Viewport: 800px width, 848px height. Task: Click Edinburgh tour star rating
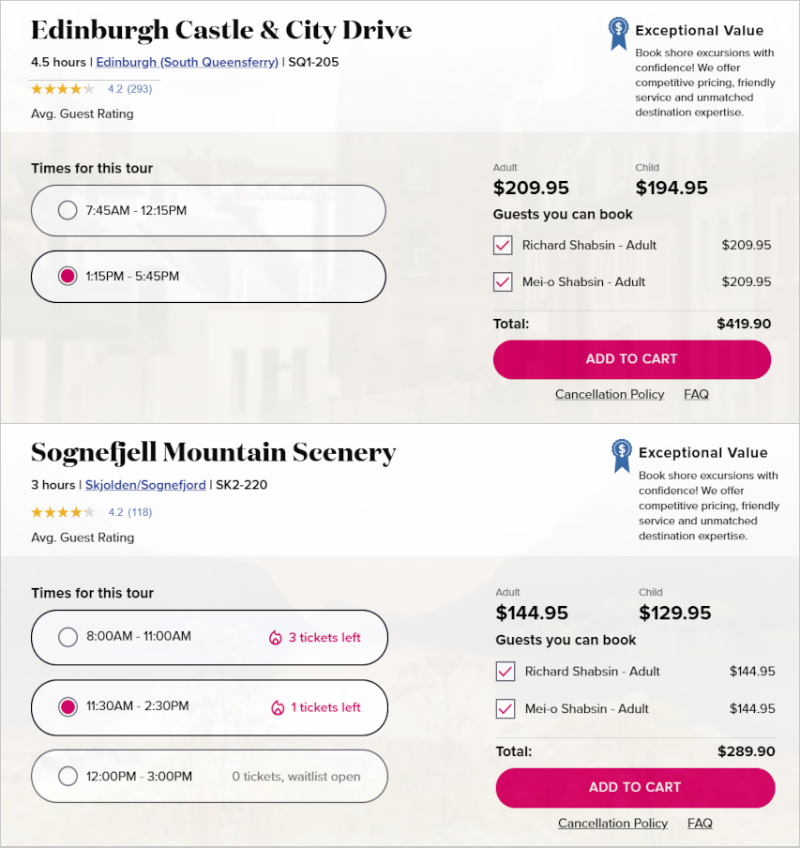[x=63, y=89]
